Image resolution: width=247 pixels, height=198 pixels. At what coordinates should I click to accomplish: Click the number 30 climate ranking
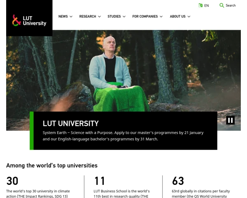pyautogui.click(x=12, y=181)
